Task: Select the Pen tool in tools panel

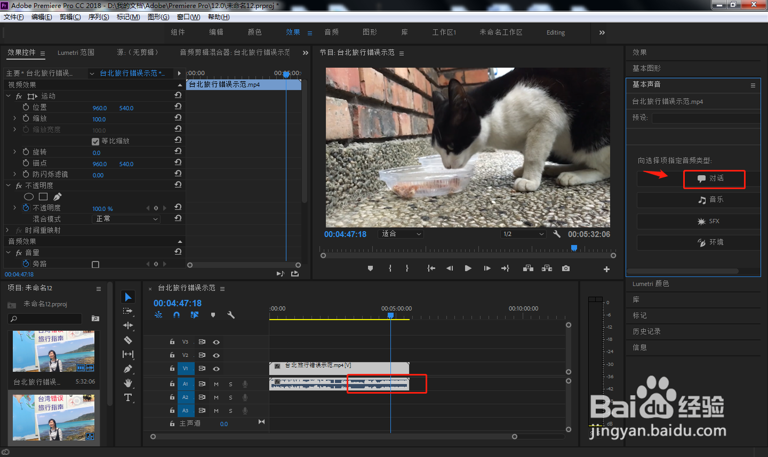Action: pyautogui.click(x=128, y=369)
